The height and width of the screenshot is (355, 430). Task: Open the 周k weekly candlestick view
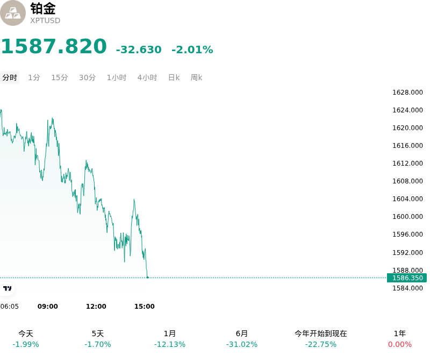pyautogui.click(x=196, y=77)
